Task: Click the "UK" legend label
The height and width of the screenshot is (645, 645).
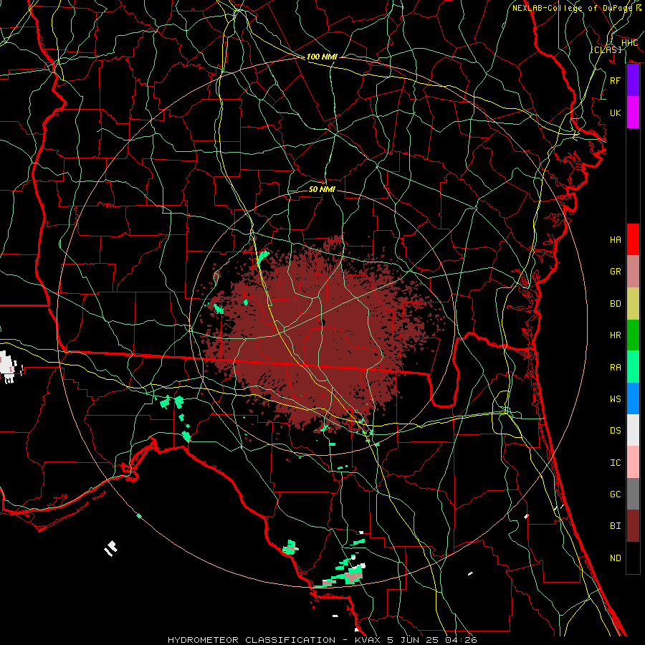Action: [x=616, y=113]
